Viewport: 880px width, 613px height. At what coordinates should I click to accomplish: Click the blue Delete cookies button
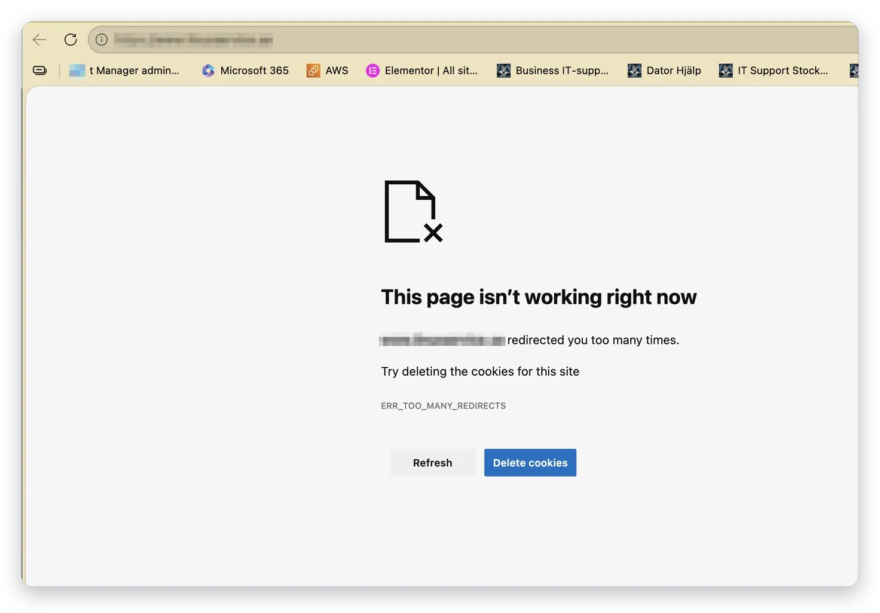[x=530, y=463]
